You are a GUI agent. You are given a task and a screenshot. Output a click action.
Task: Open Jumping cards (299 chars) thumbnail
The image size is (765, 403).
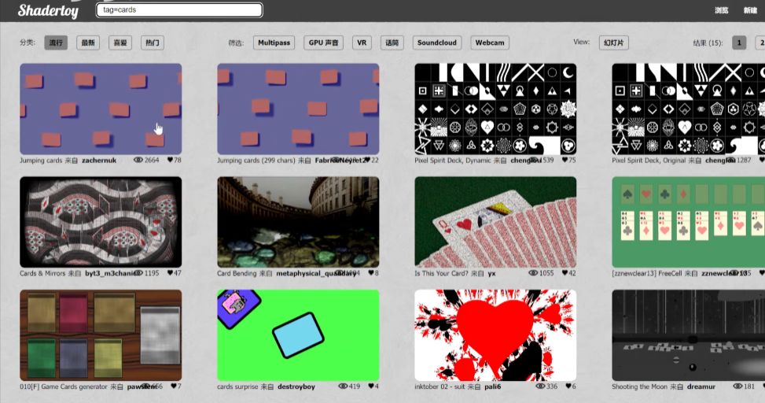[298, 109]
